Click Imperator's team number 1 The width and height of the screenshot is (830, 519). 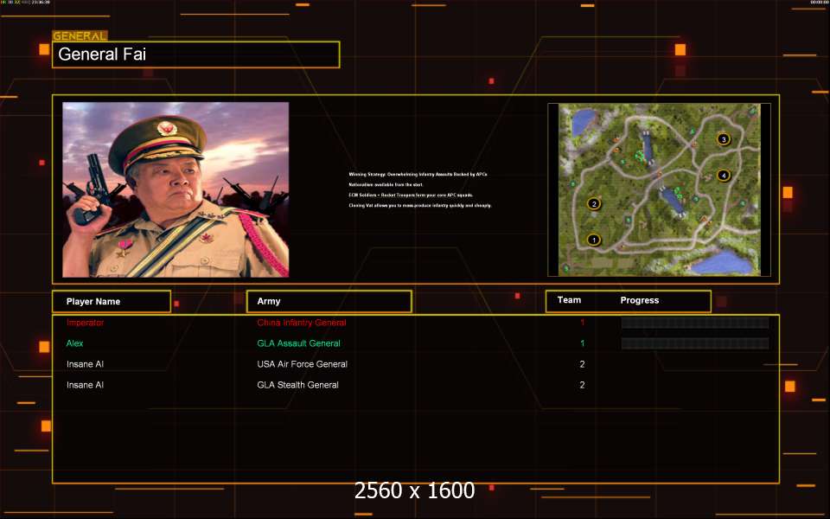(x=582, y=323)
